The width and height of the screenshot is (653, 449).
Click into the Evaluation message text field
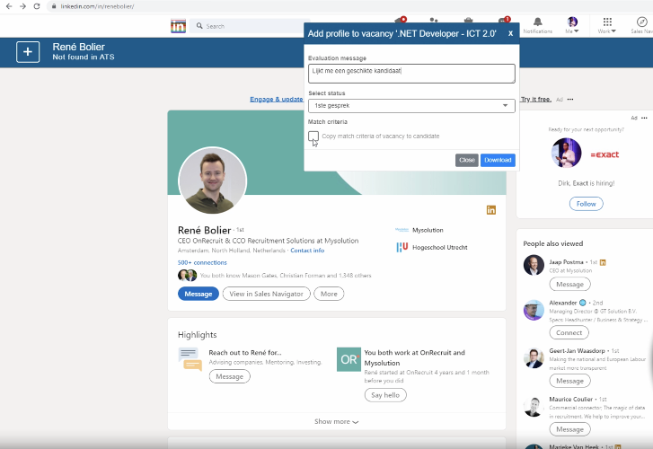(x=411, y=73)
